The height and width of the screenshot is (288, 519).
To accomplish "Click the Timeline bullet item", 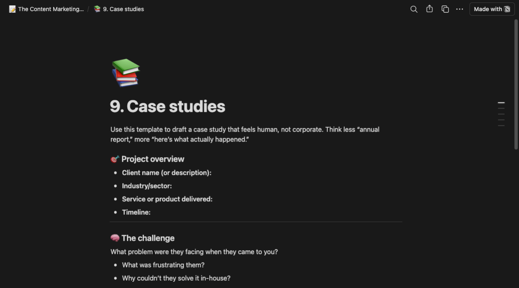I will click(136, 212).
